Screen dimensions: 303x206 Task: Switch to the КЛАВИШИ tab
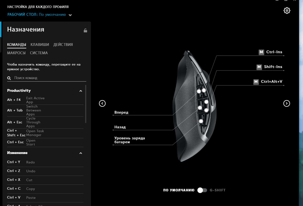point(40,45)
